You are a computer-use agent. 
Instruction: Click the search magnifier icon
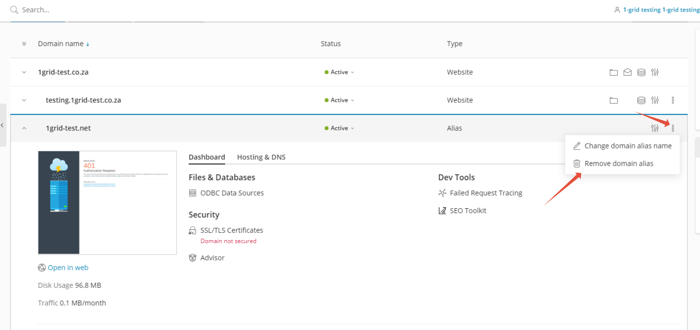[14, 10]
